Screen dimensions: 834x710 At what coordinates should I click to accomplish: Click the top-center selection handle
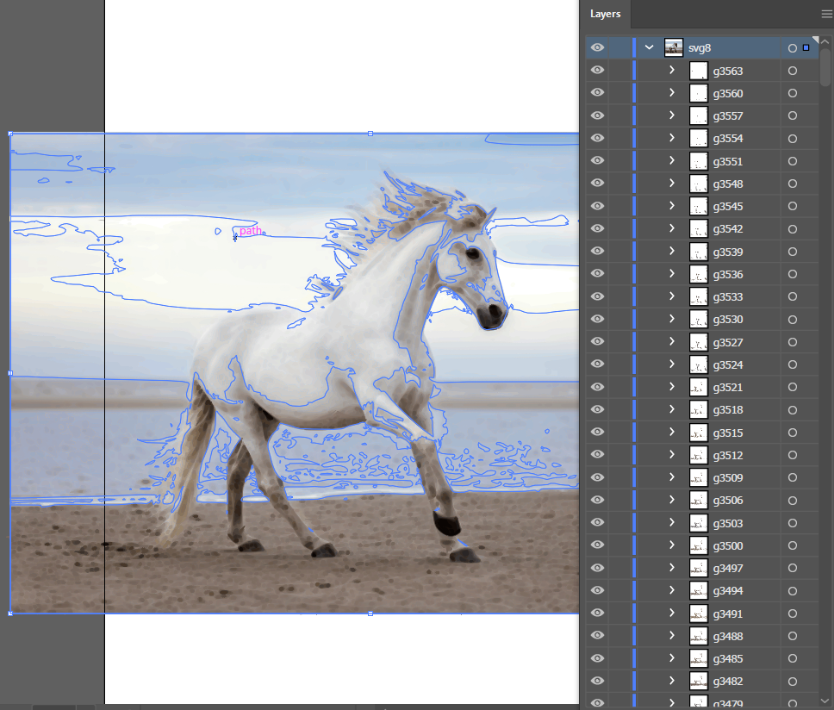[x=370, y=134]
